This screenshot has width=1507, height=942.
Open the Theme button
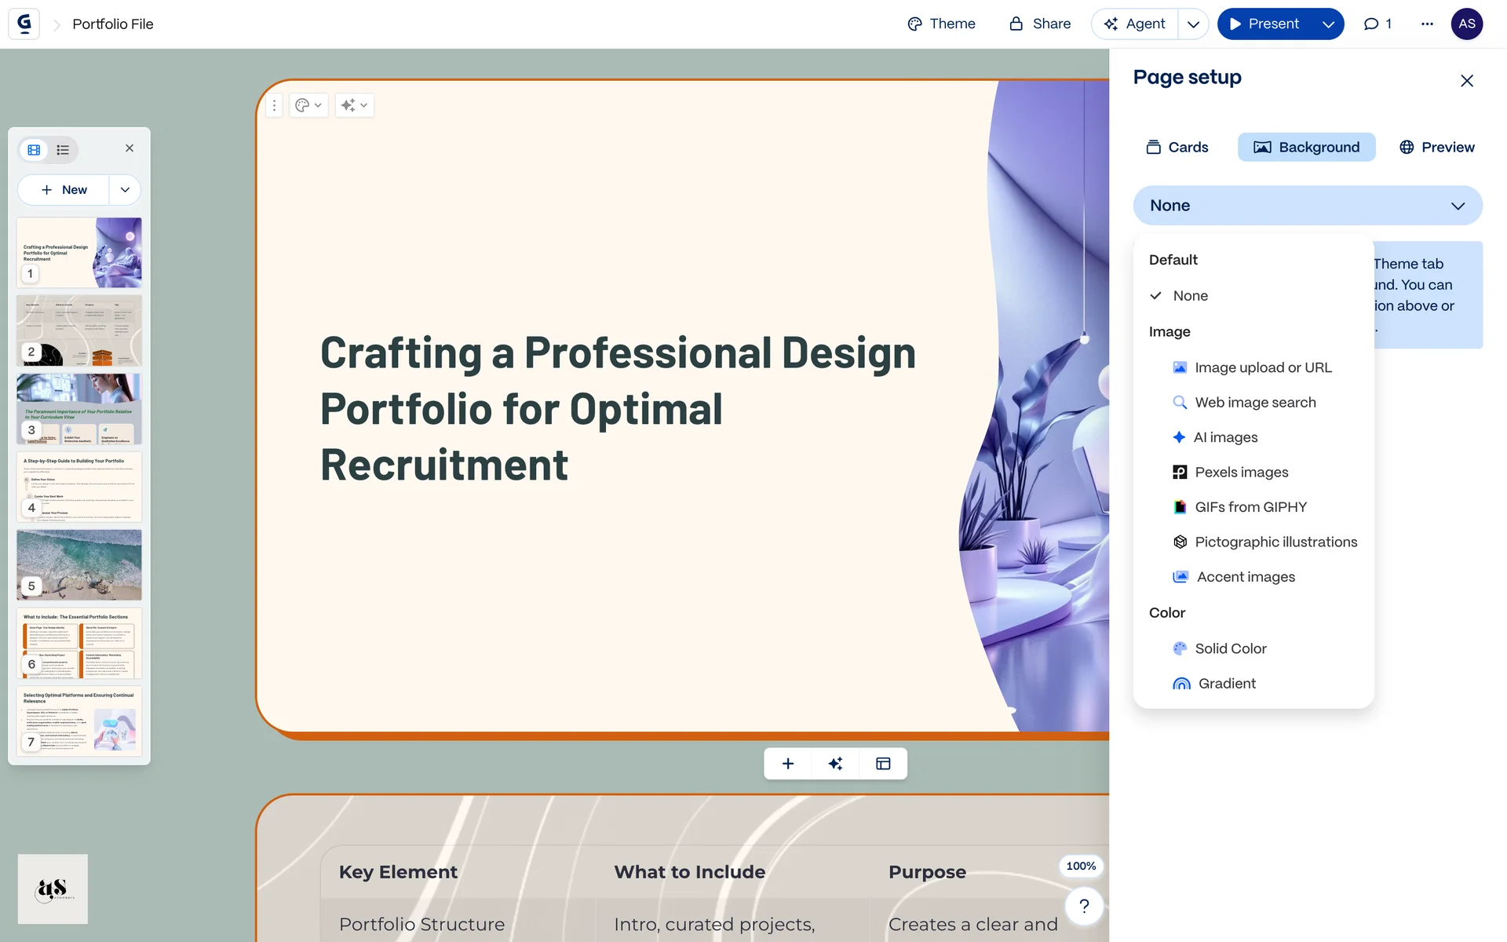(941, 24)
